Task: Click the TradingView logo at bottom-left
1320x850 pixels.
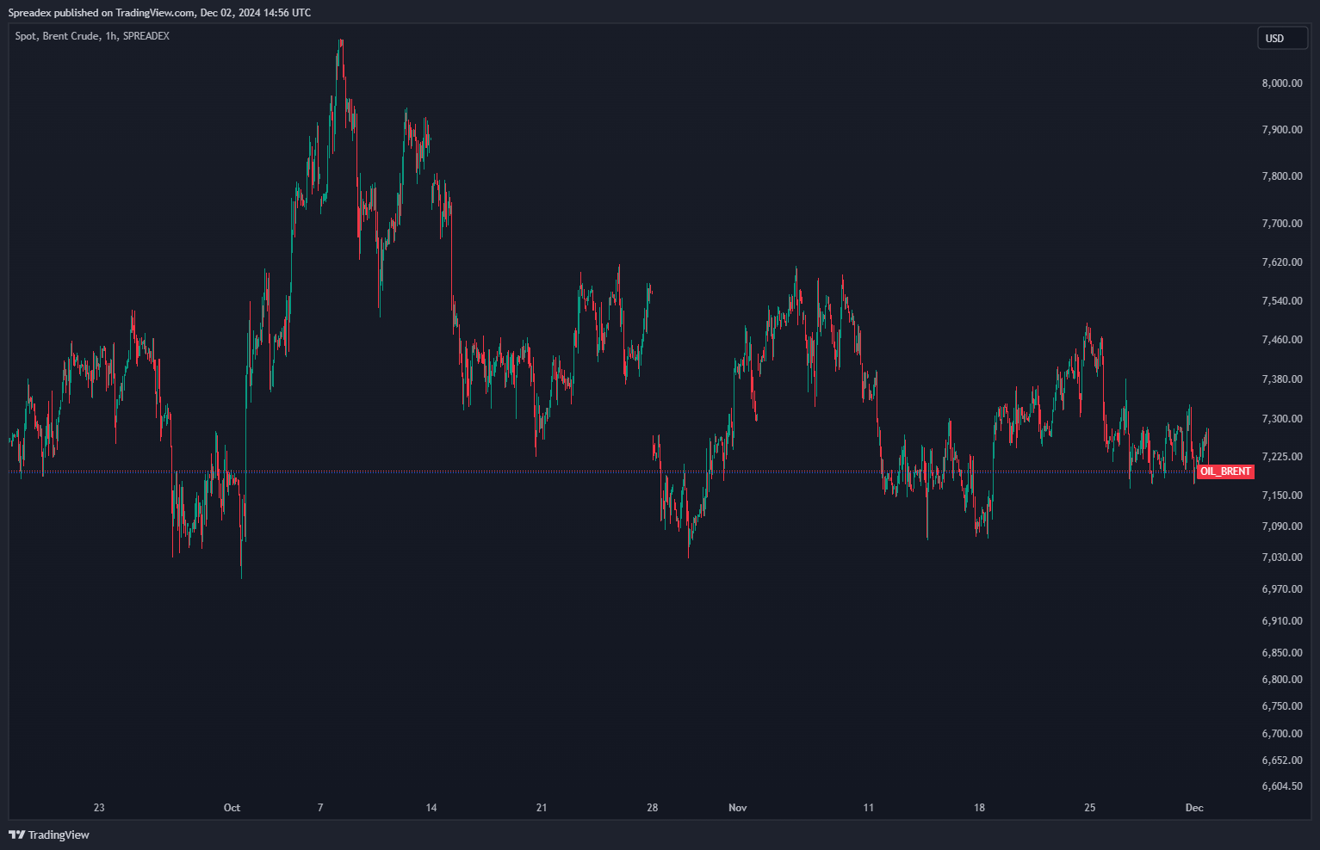Action: coord(49,835)
